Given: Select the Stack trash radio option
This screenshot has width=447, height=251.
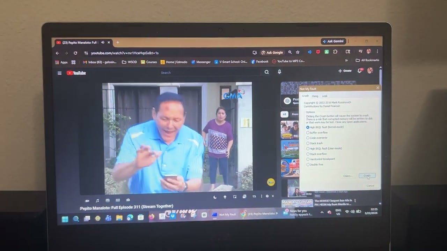Looking at the screenshot, I should pos(314,143).
